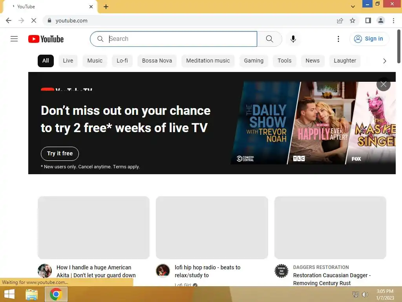The width and height of the screenshot is (402, 302).
Task: Click the Try it free button
Action: pyautogui.click(x=60, y=154)
